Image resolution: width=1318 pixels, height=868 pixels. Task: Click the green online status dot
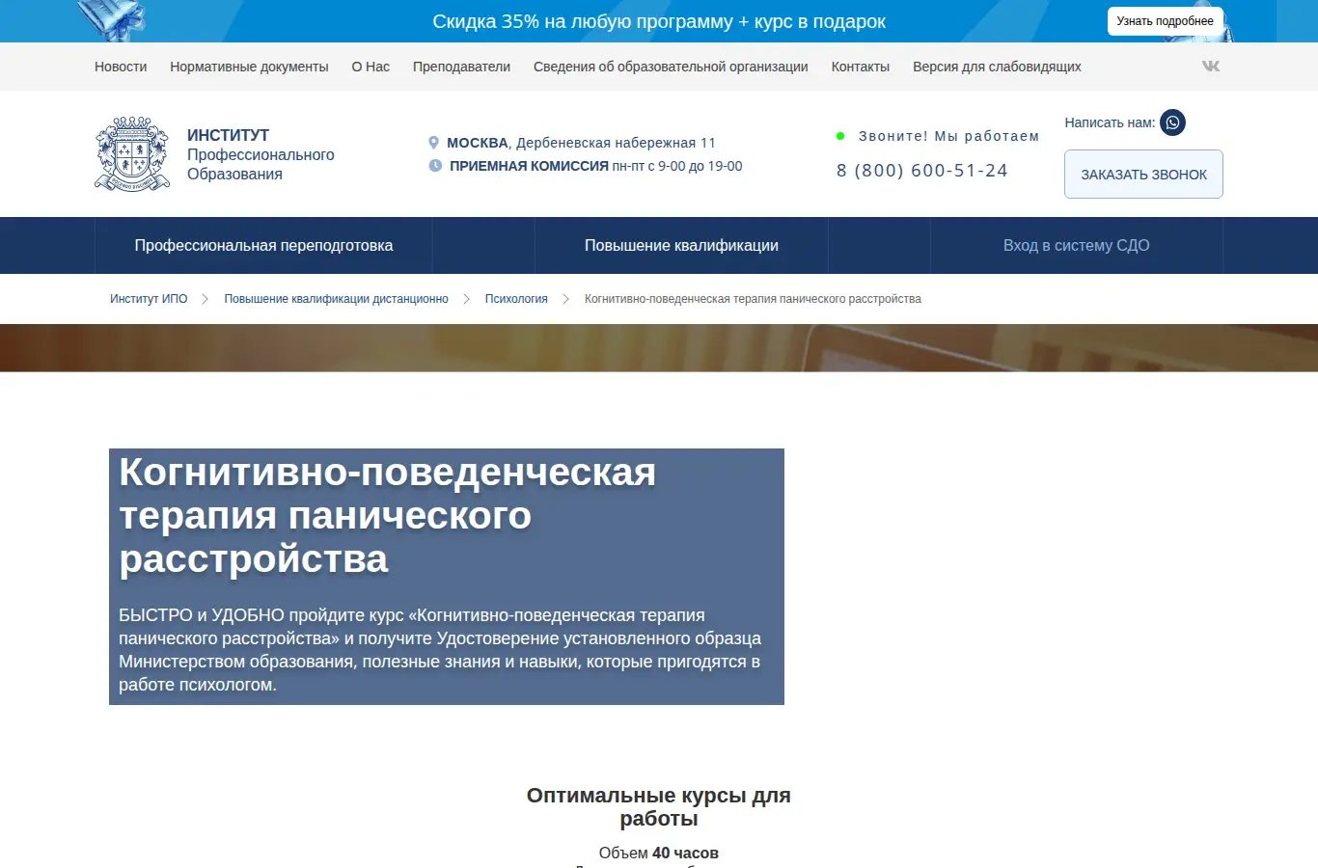(840, 136)
